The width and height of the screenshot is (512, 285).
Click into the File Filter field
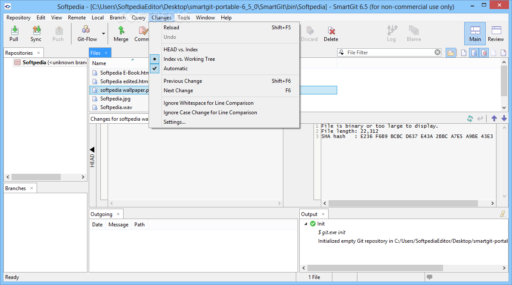tap(390, 53)
